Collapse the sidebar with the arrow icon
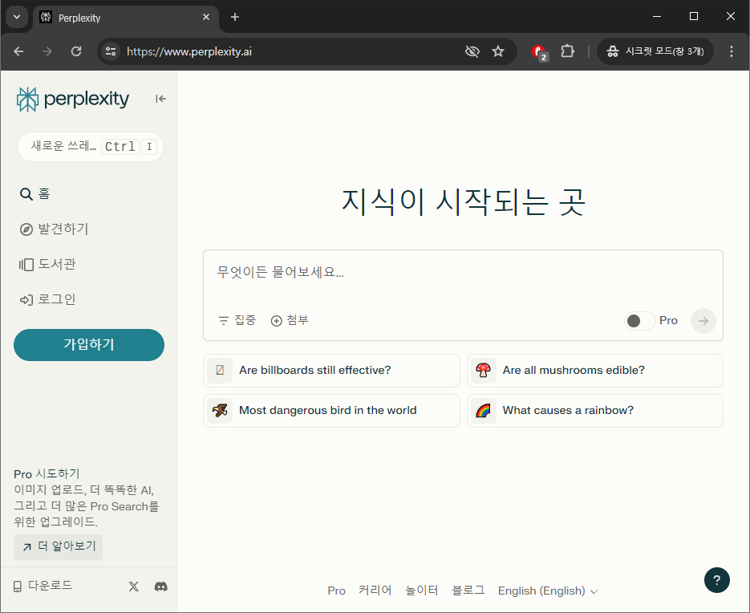750x613 pixels. 160,99
